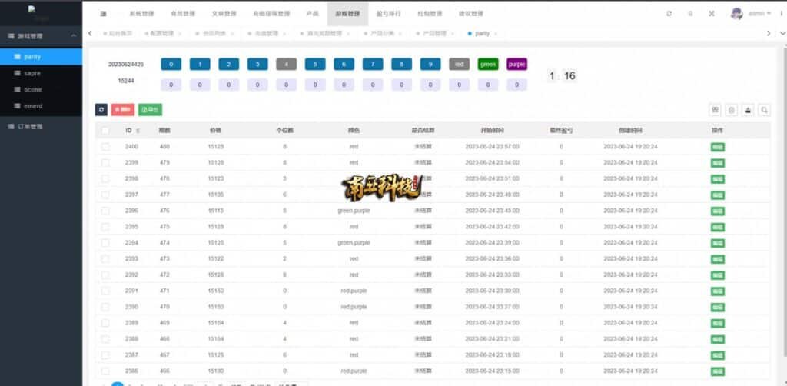Open the table search magnifier icon
787x386 pixels.
pyautogui.click(x=764, y=110)
